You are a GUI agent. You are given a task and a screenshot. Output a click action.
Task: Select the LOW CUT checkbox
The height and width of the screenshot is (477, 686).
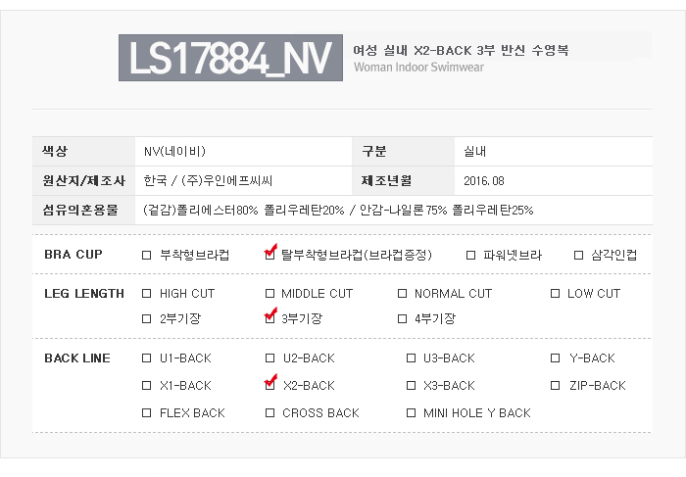[555, 294]
